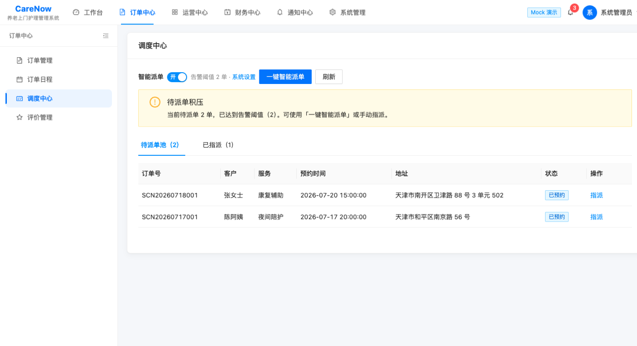The width and height of the screenshot is (637, 346).
Task: Collapse the sidebar with the fold icon
Action: pos(106,35)
